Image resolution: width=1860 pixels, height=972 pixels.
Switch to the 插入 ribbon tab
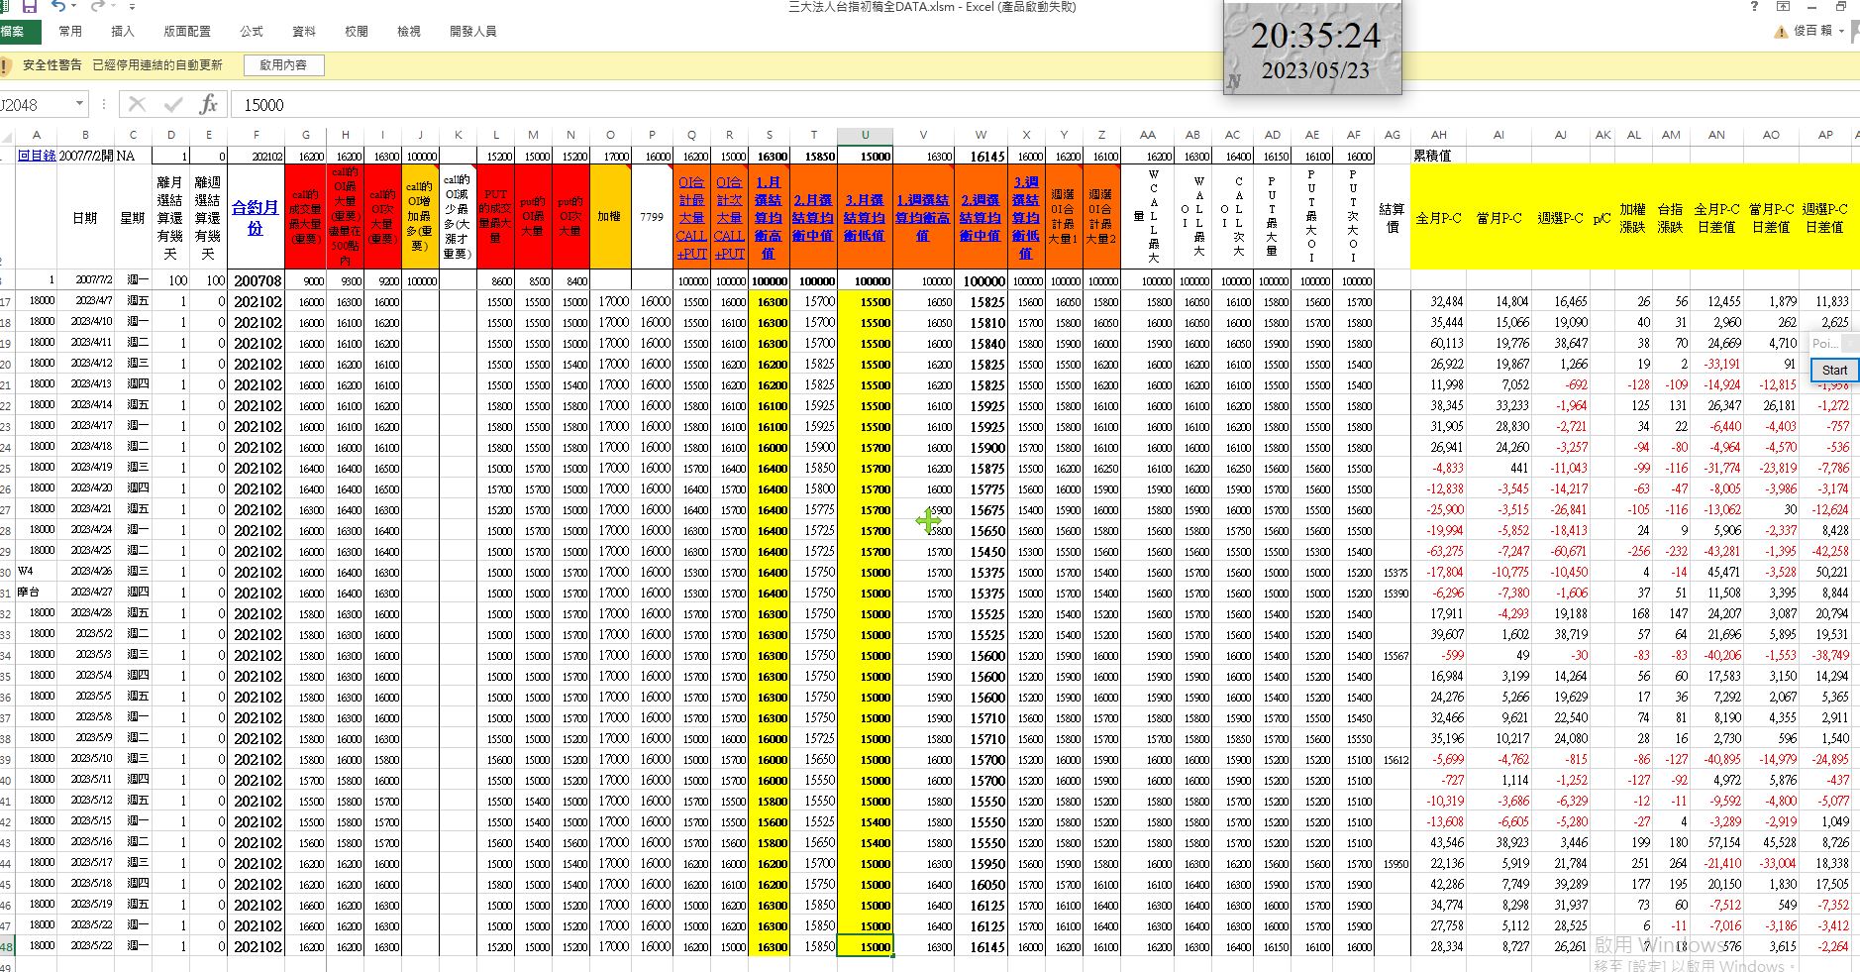point(123,32)
